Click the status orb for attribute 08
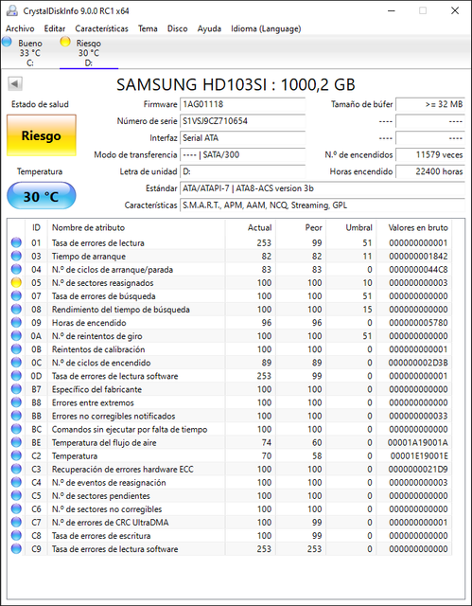Viewport: 472px width, 606px height. pos(16,310)
